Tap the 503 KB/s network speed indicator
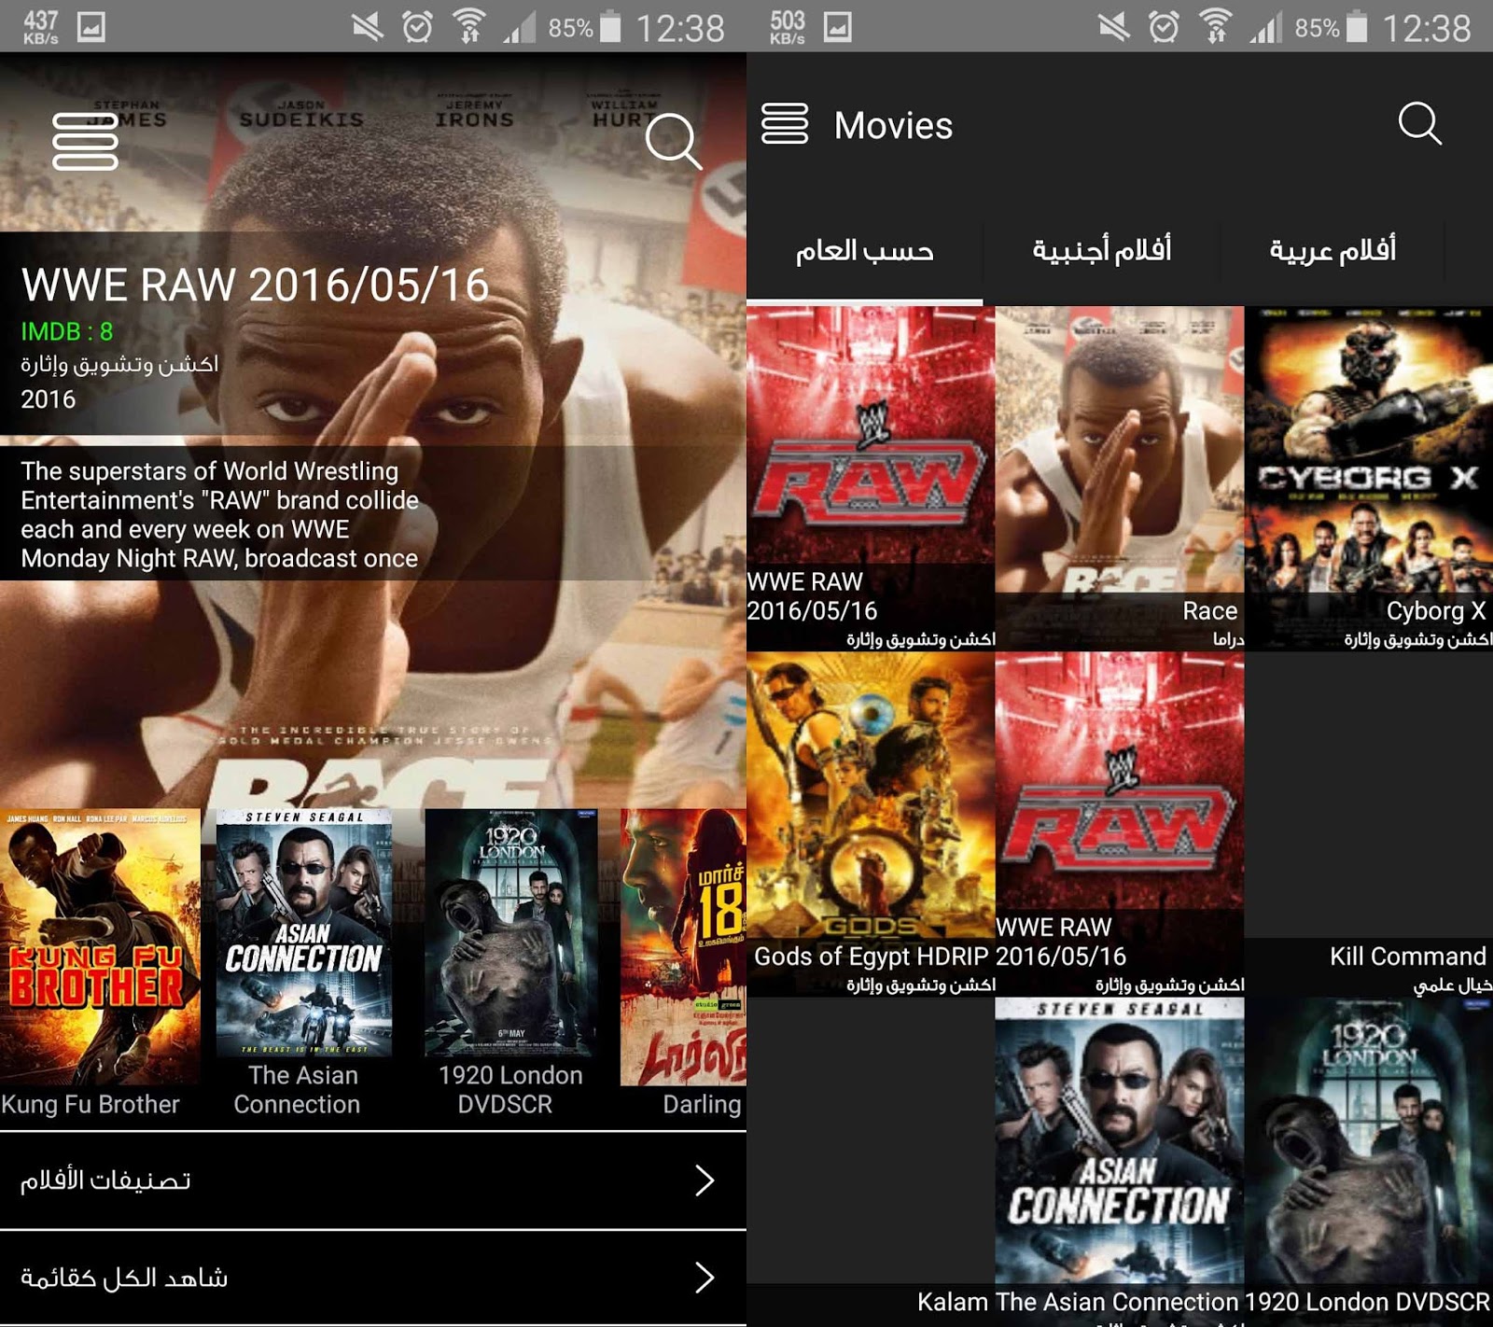This screenshot has width=1493, height=1327. 788,27
